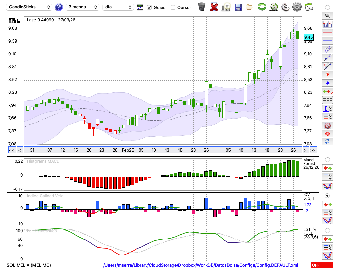Click the red no-entry delete icon
Screen dimensions: 338x270
pyautogui.click(x=327, y=126)
